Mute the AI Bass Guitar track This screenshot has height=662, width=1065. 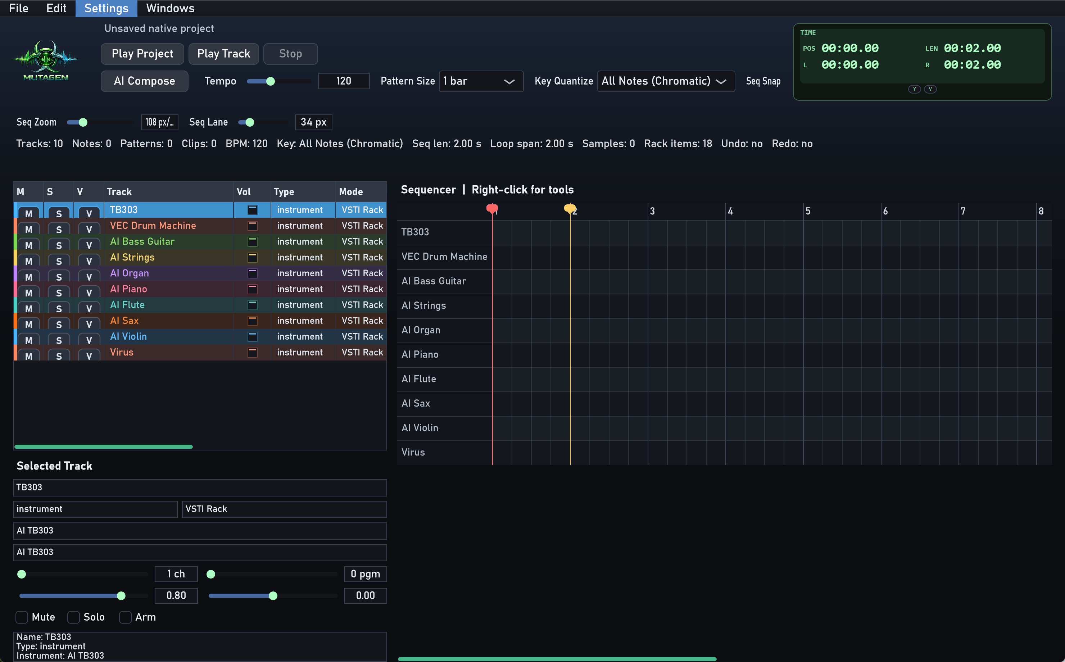(x=28, y=245)
